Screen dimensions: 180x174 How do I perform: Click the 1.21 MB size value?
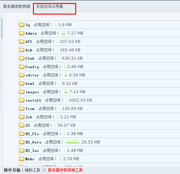click(x=68, y=117)
